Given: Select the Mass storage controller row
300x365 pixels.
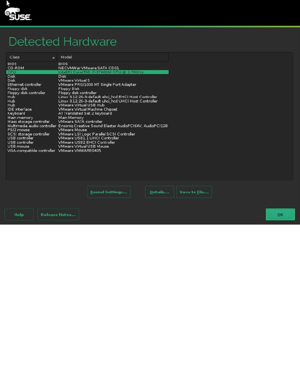Looking at the screenshot, I should point(87,121).
